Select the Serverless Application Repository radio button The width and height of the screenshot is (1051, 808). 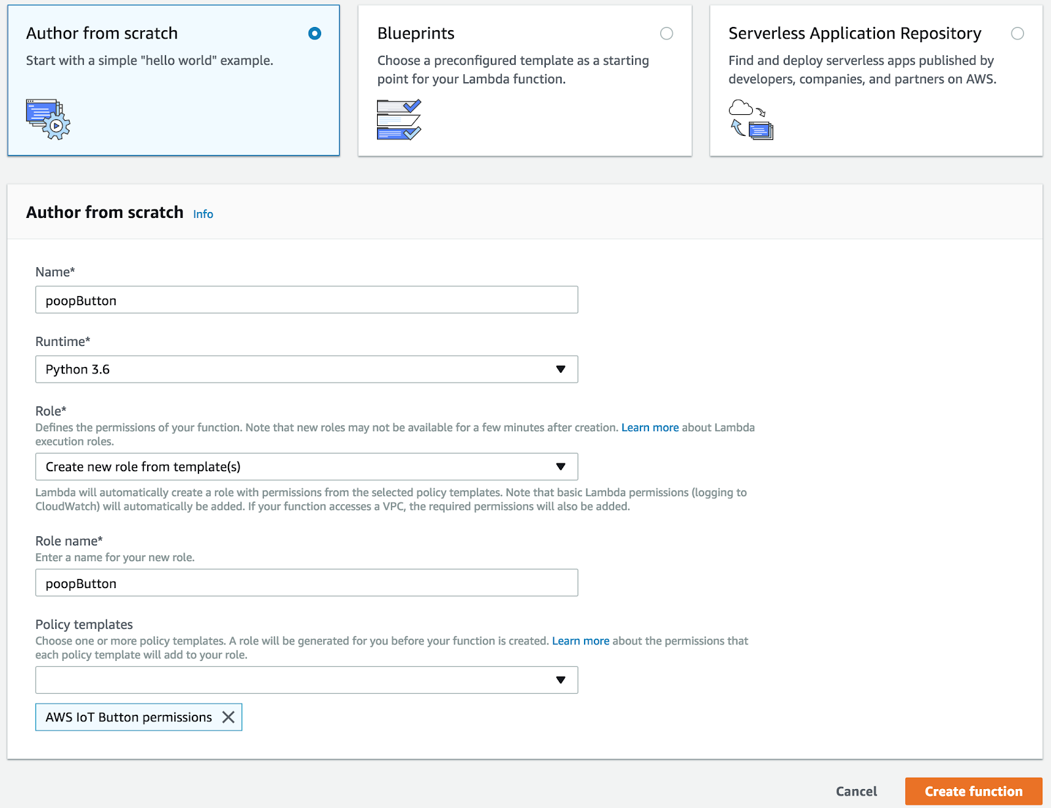tap(1017, 33)
